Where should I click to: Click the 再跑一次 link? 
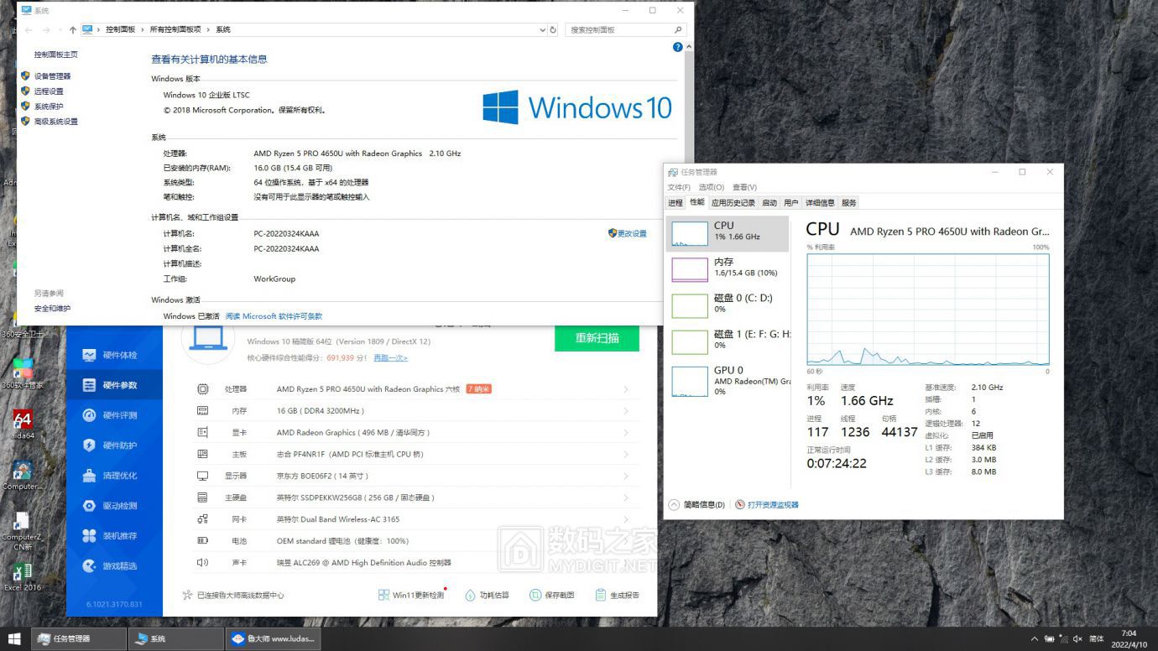[x=390, y=357]
